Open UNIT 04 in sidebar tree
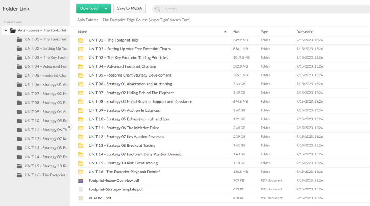 [x=43, y=66]
